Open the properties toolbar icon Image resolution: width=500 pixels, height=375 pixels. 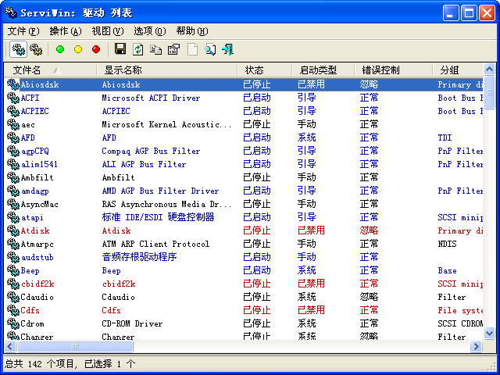(173, 49)
